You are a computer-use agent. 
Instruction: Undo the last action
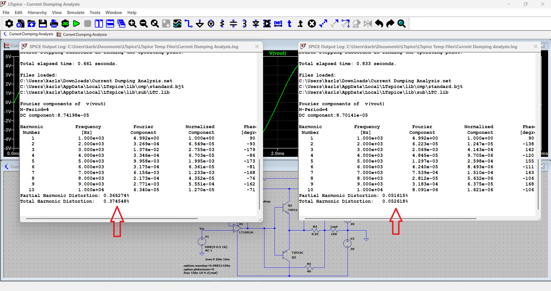tap(379, 24)
